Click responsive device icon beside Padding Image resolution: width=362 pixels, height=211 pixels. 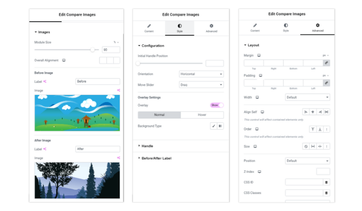pyautogui.click(x=260, y=75)
